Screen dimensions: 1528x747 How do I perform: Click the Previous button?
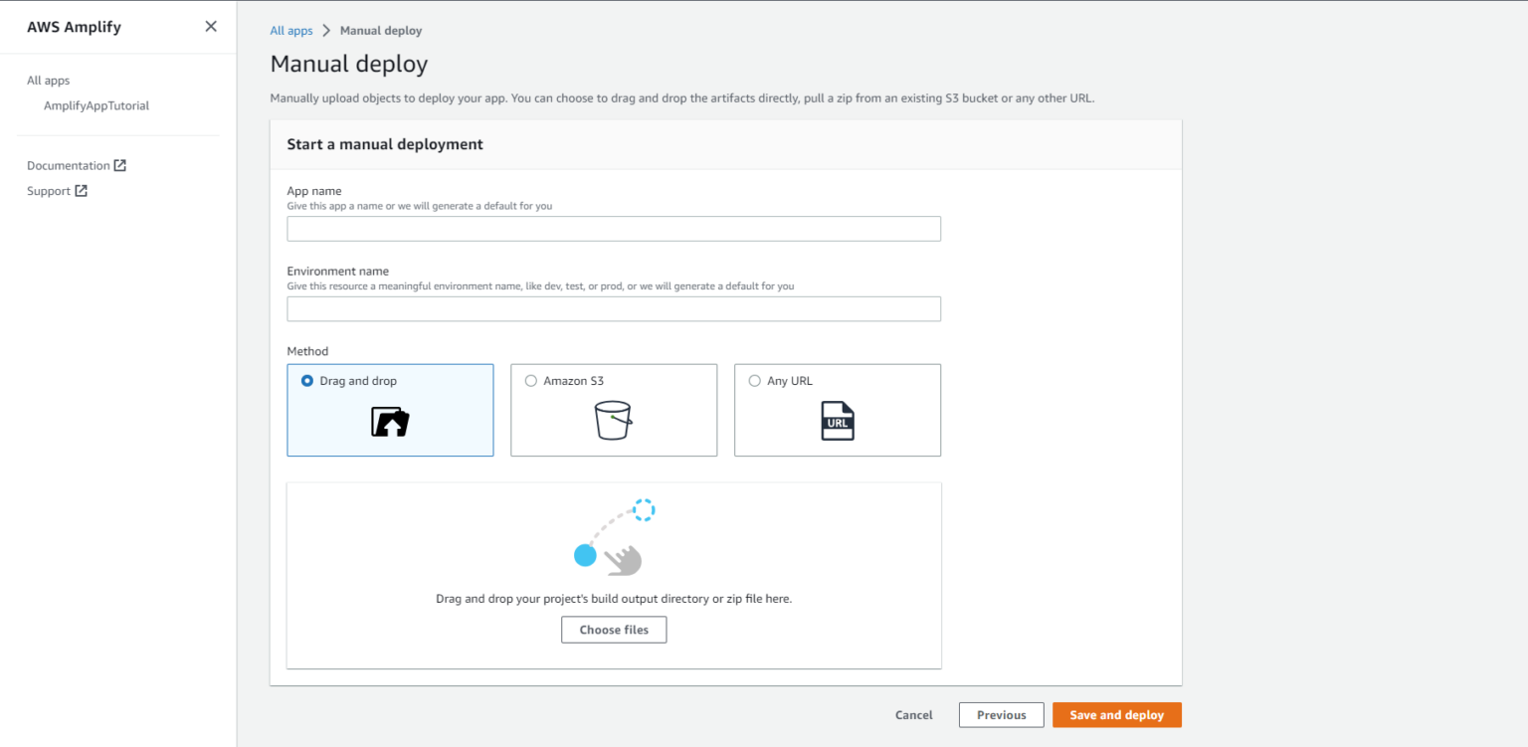click(1001, 714)
